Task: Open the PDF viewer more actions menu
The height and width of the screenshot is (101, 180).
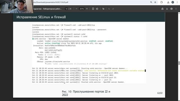Action: pos(176,9)
